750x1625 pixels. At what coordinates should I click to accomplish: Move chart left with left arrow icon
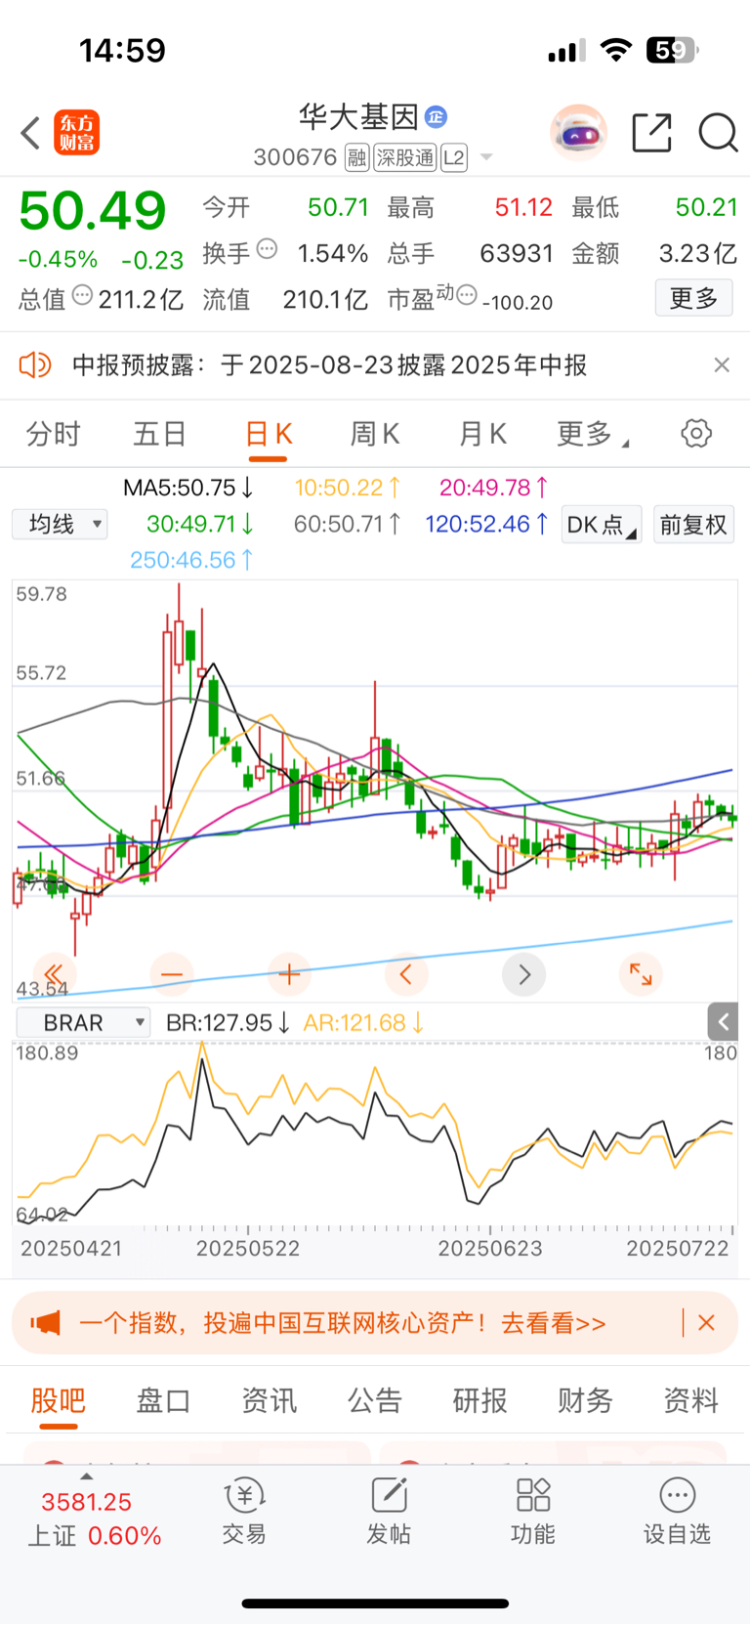pos(406,974)
